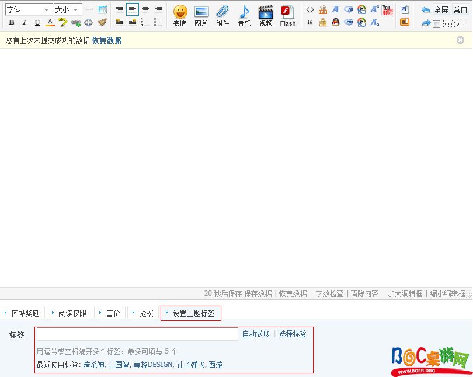
Task: Insert Flash animation
Action: click(288, 16)
